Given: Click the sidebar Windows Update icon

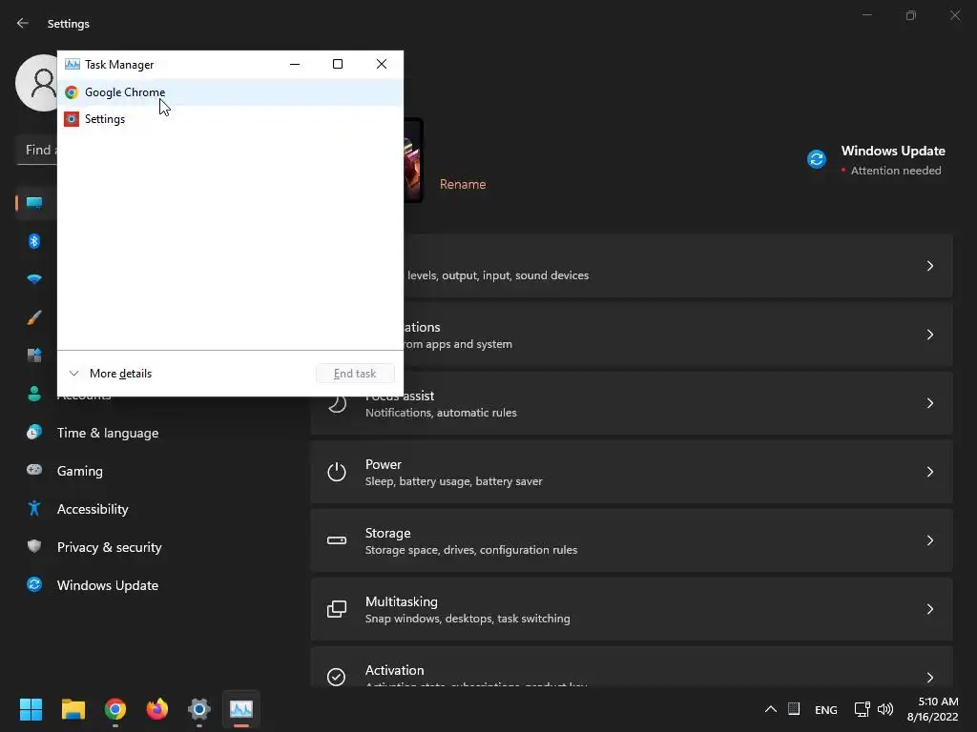Looking at the screenshot, I should (34, 584).
